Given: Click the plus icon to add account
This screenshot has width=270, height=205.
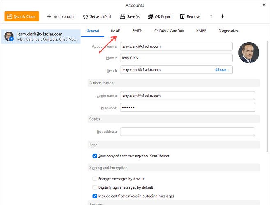Looking at the screenshot, I should 49,16.
